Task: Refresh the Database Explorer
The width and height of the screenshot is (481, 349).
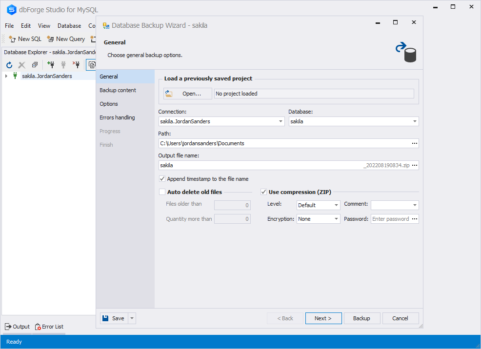Action: tap(9, 65)
